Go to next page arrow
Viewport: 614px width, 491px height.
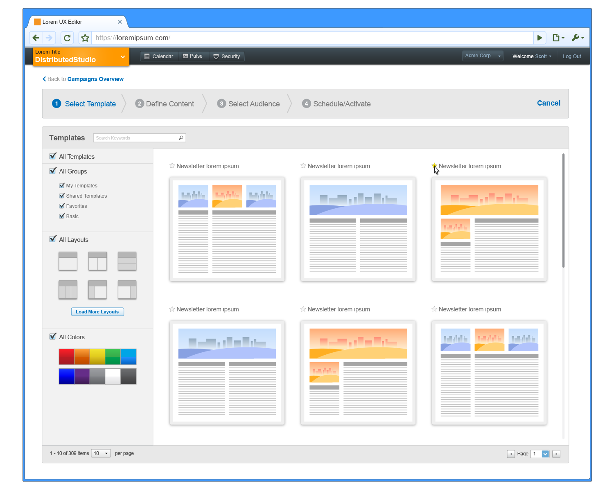[x=556, y=454]
